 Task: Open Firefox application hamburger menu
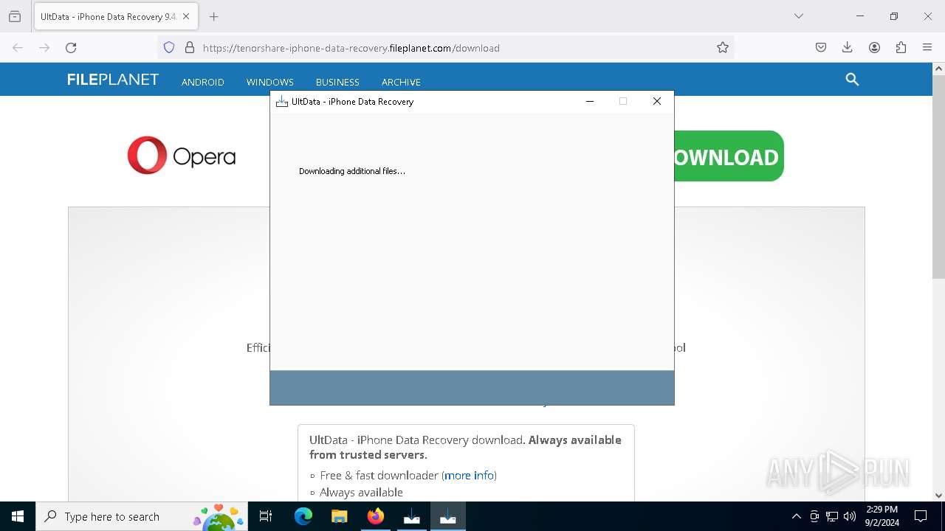pos(927,47)
